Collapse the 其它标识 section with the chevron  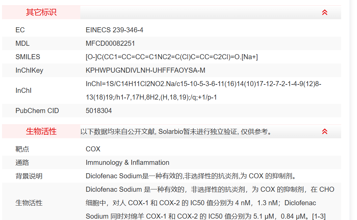tap(325, 12)
